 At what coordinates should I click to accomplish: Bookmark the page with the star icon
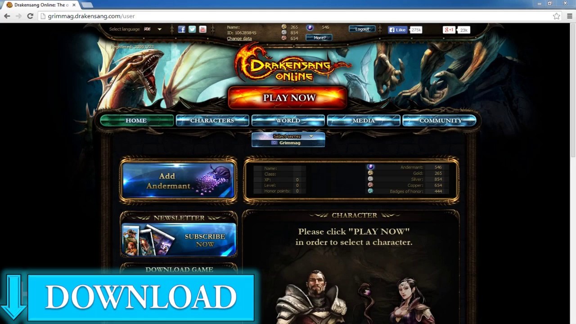pyautogui.click(x=557, y=16)
